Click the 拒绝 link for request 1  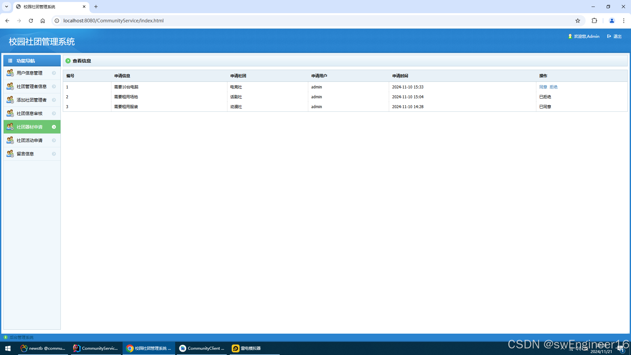click(x=553, y=87)
